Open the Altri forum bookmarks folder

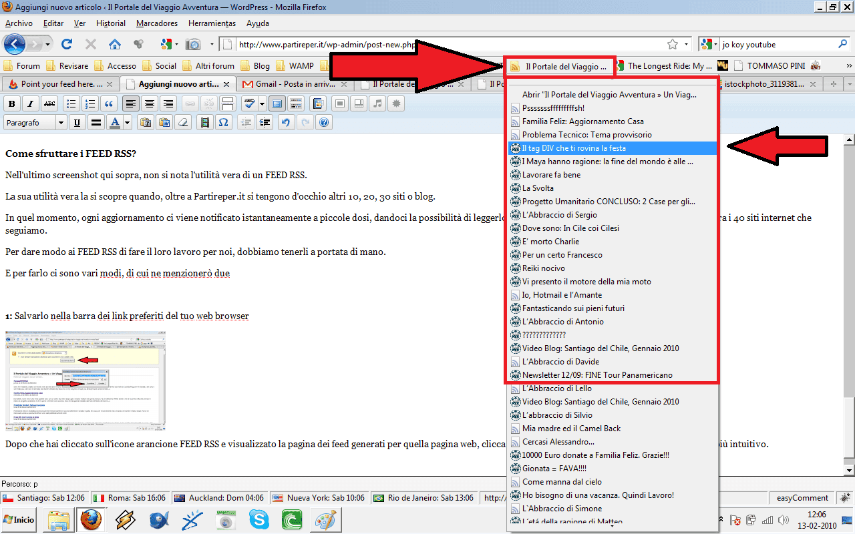[x=208, y=66]
